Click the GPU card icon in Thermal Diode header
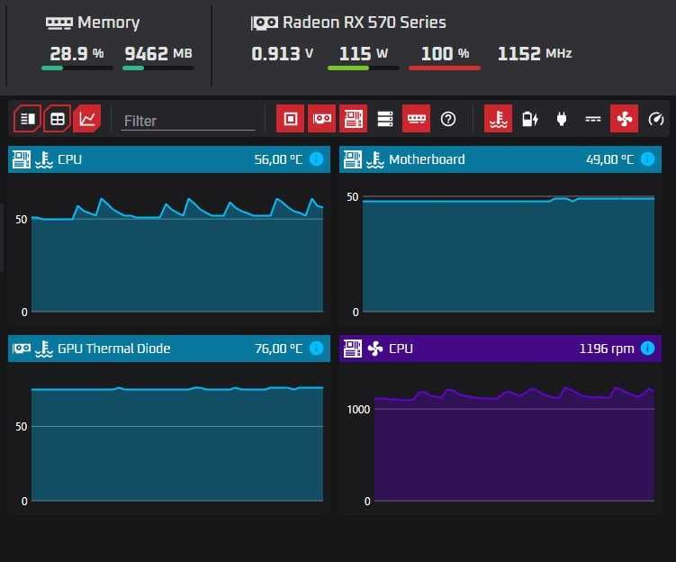The image size is (676, 562). tap(21, 348)
